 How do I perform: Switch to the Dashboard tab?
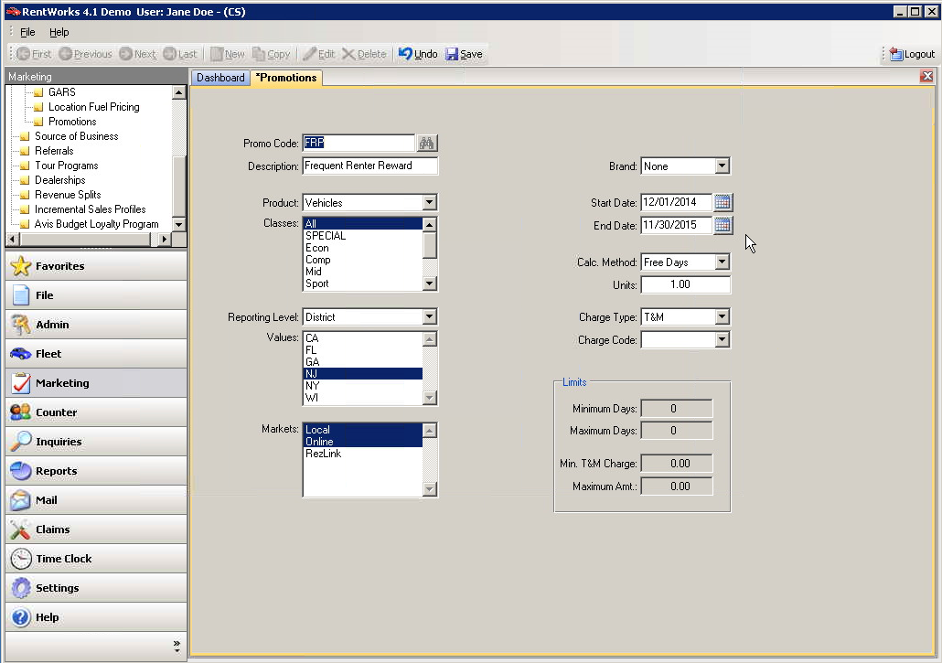(x=220, y=78)
